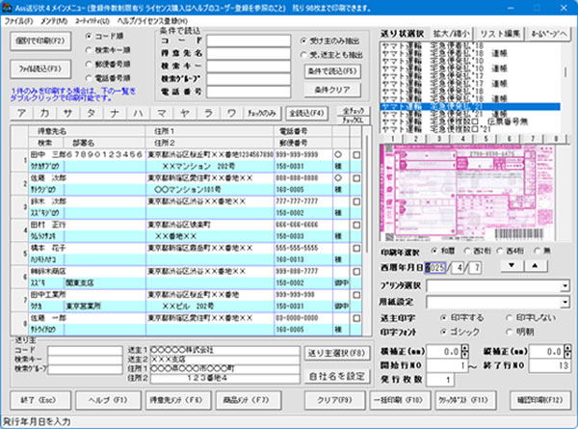Select 明朝 as the print font
Image resolution: width=578 pixels, height=429 pixels.
click(x=503, y=331)
